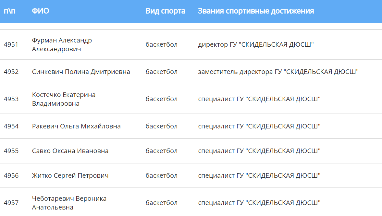This screenshot has width=382, height=216.
Task: Click row number 4952
Action: (x=11, y=72)
